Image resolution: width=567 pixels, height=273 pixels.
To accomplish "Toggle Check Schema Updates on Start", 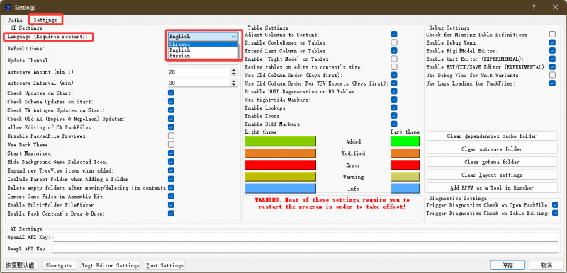I will click(171, 102).
